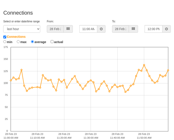Enable the actual checkbox
174x140 pixels.
point(52,42)
